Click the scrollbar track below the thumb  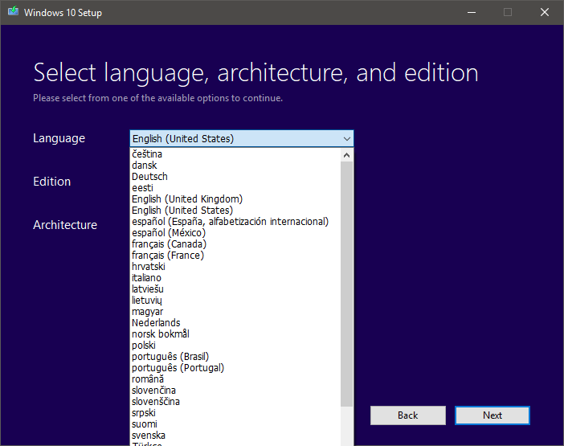pos(347,426)
